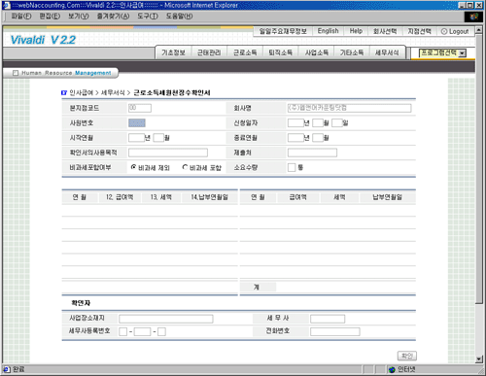Click the 사원번호 input field

137,123
